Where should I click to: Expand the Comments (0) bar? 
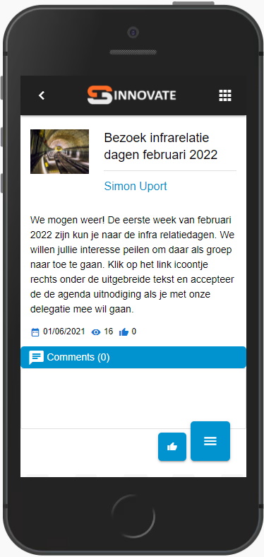coord(133,358)
